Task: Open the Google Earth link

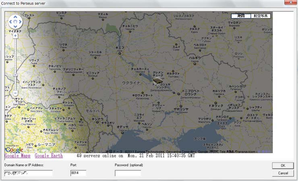Action: point(49,156)
